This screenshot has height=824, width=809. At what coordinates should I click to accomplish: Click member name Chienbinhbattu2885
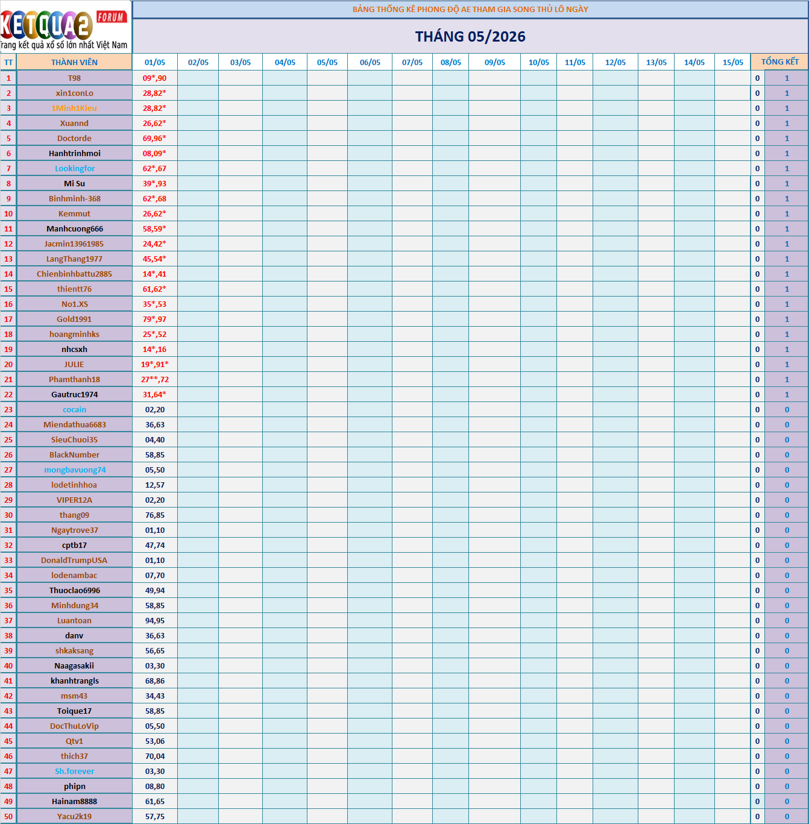tap(74, 274)
